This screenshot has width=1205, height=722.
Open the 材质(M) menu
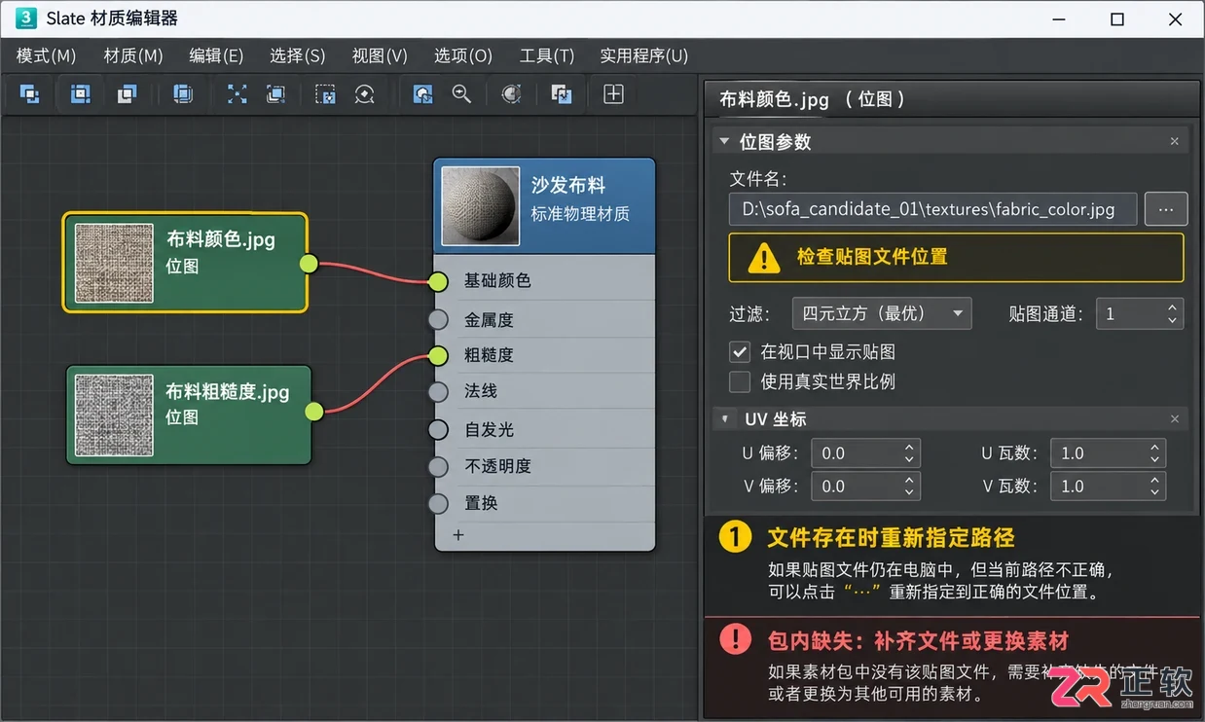[x=133, y=55]
